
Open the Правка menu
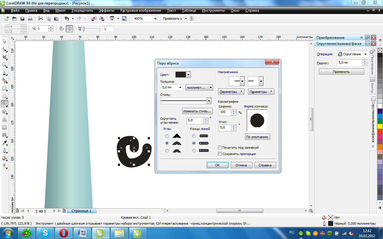[x=31, y=10]
